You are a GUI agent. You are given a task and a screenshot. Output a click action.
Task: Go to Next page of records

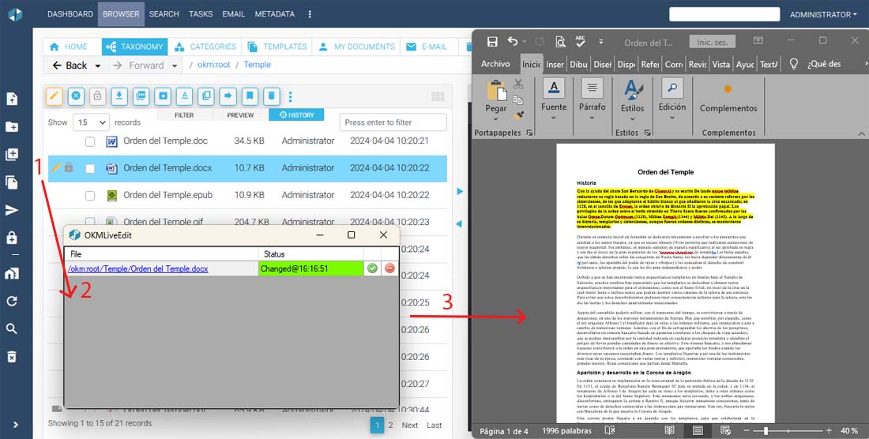pyautogui.click(x=409, y=425)
